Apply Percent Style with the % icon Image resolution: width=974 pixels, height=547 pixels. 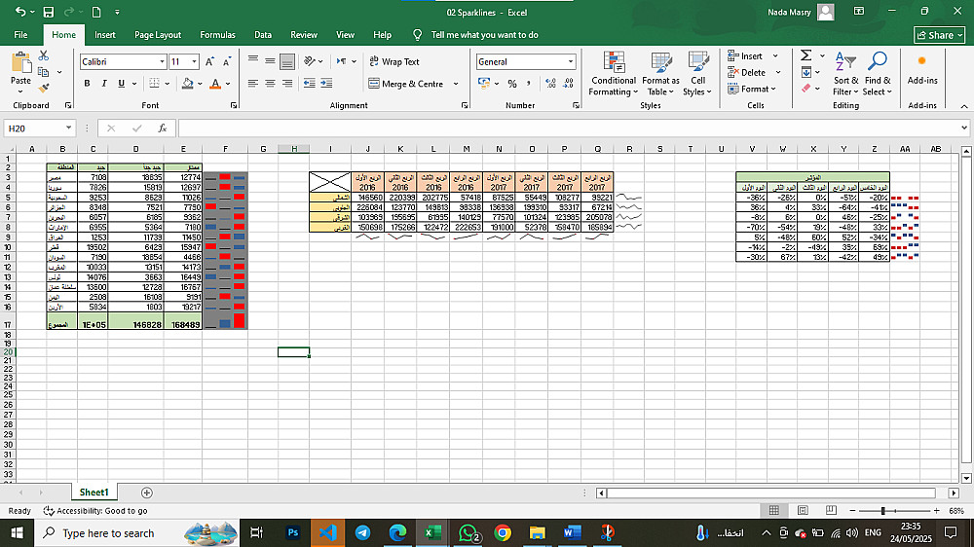point(512,83)
